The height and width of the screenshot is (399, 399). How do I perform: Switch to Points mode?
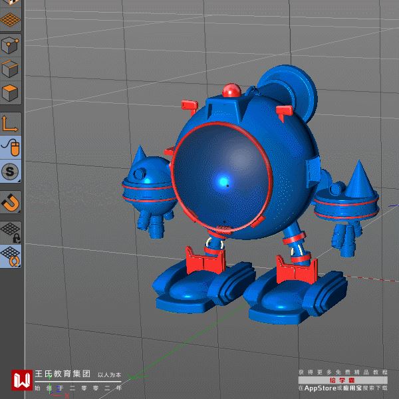click(10, 45)
